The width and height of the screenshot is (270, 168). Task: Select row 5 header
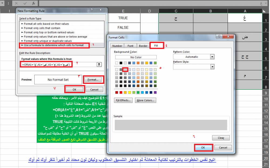pyautogui.click(x=266, y=56)
